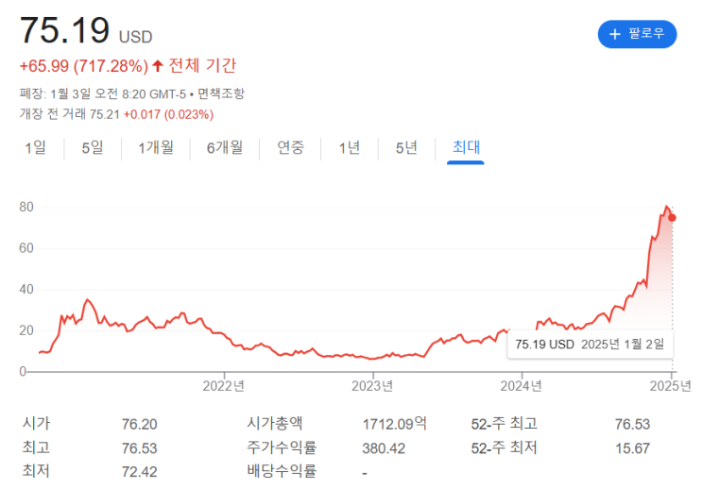Choose the 6개월 range tab
The width and height of the screenshot is (702, 489).
point(225,148)
